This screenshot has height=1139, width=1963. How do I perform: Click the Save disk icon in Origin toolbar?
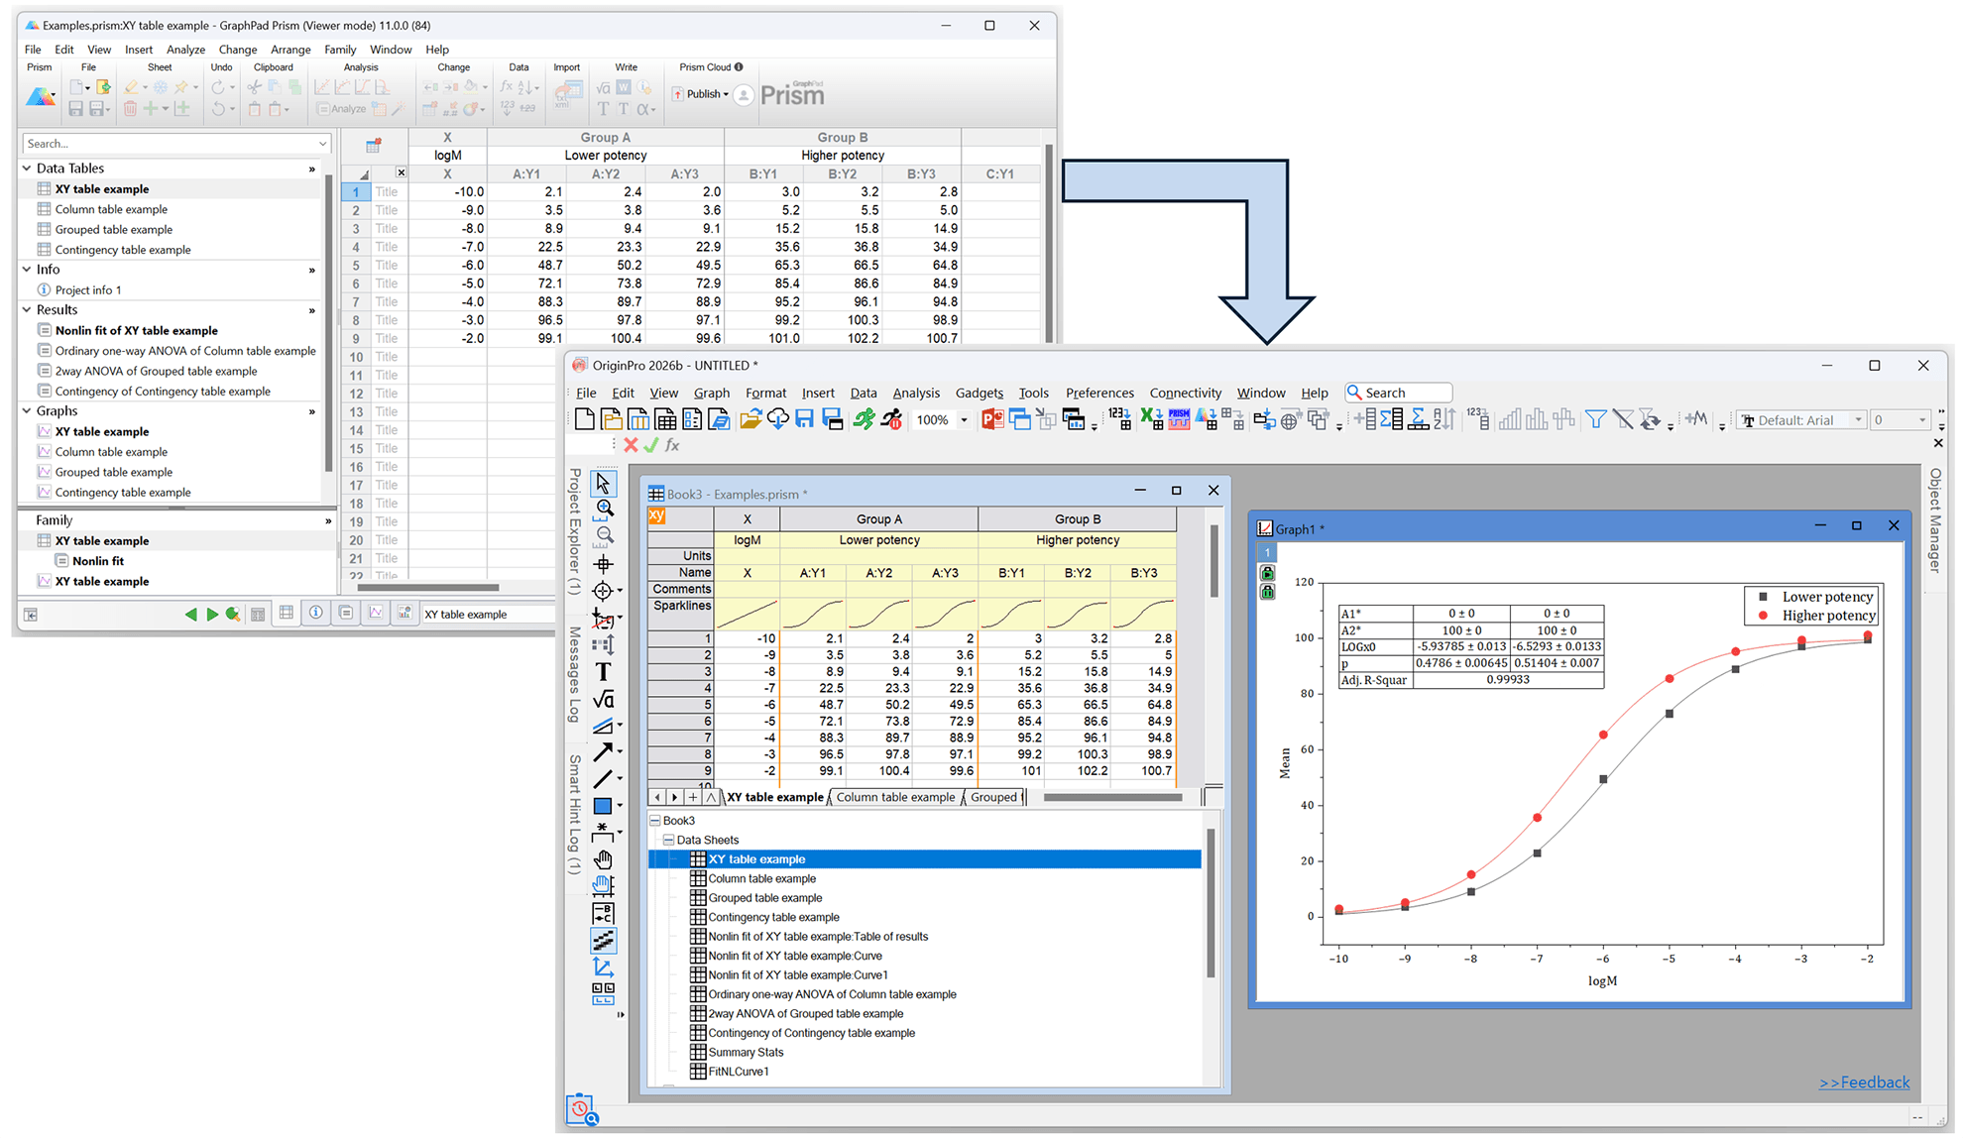tap(804, 419)
